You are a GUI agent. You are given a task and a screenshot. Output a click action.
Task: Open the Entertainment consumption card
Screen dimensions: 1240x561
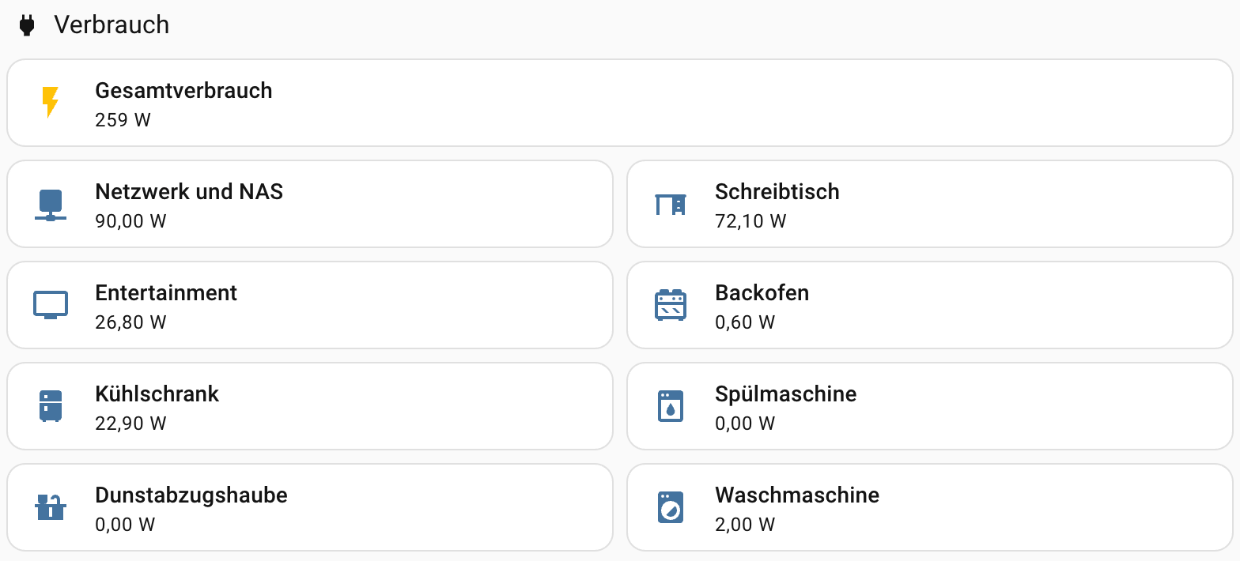(x=310, y=305)
